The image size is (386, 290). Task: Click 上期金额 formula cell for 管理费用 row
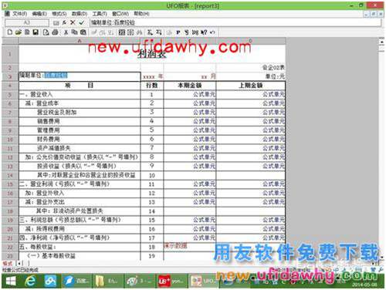click(251, 130)
